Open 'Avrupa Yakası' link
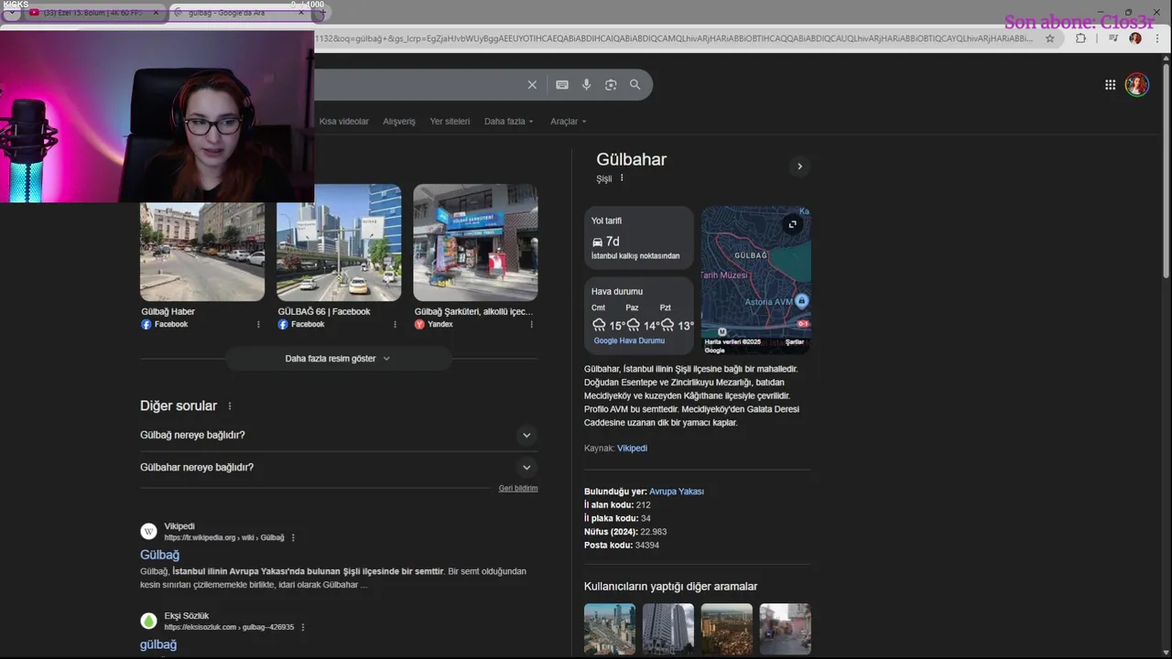Screen dimensions: 1172x659 click(677, 492)
